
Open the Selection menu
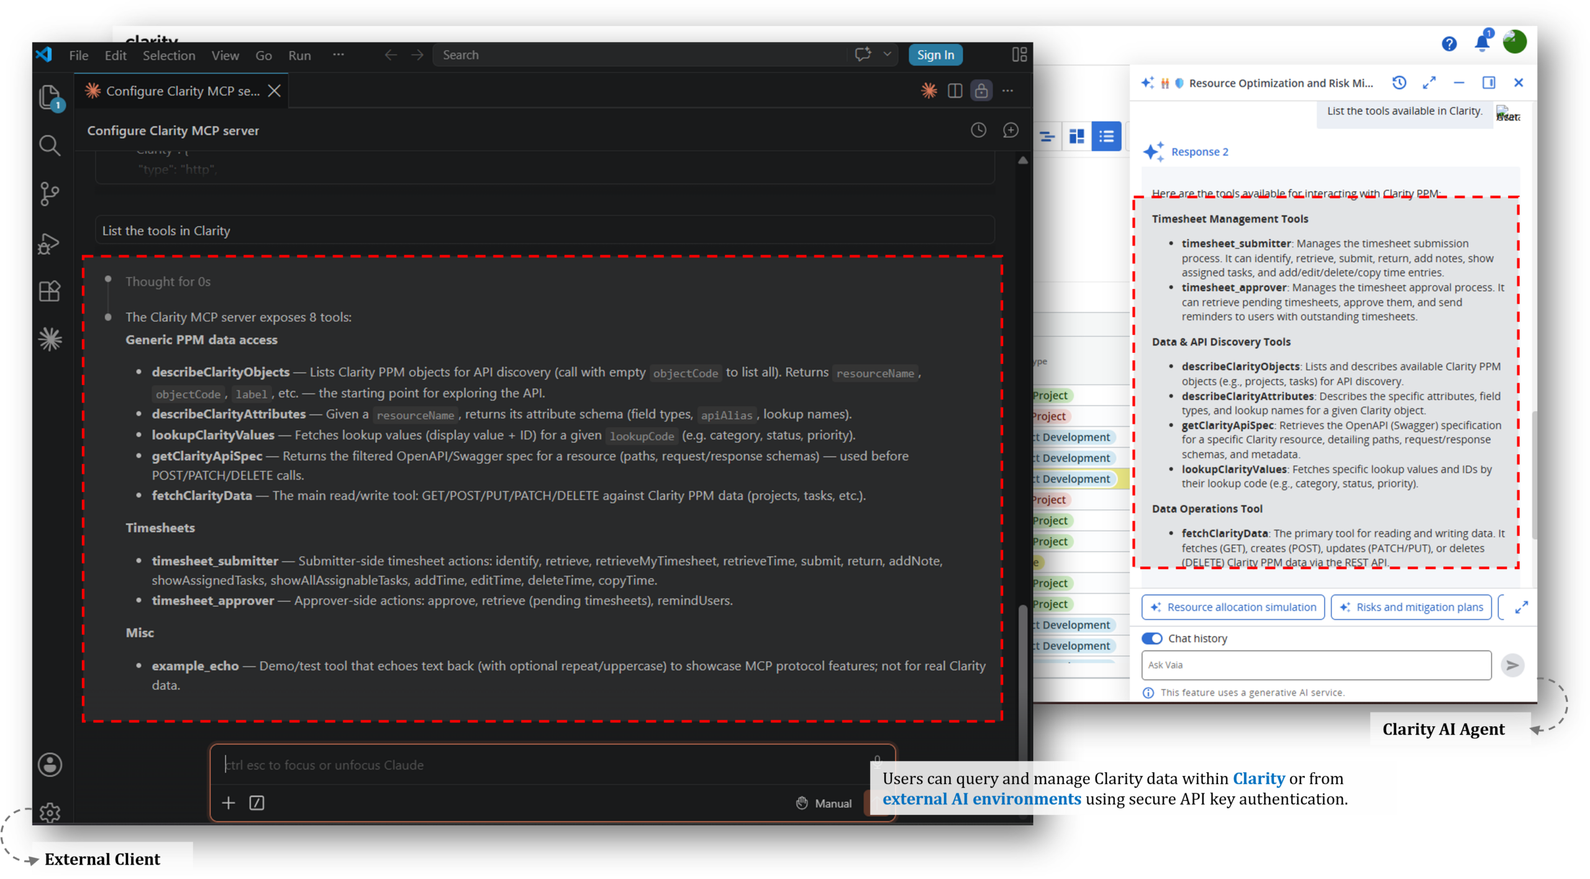169,55
